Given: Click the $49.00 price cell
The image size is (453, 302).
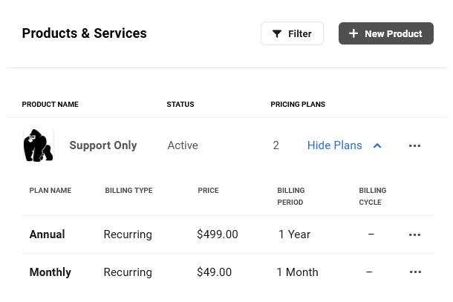Looking at the screenshot, I should click(214, 272).
